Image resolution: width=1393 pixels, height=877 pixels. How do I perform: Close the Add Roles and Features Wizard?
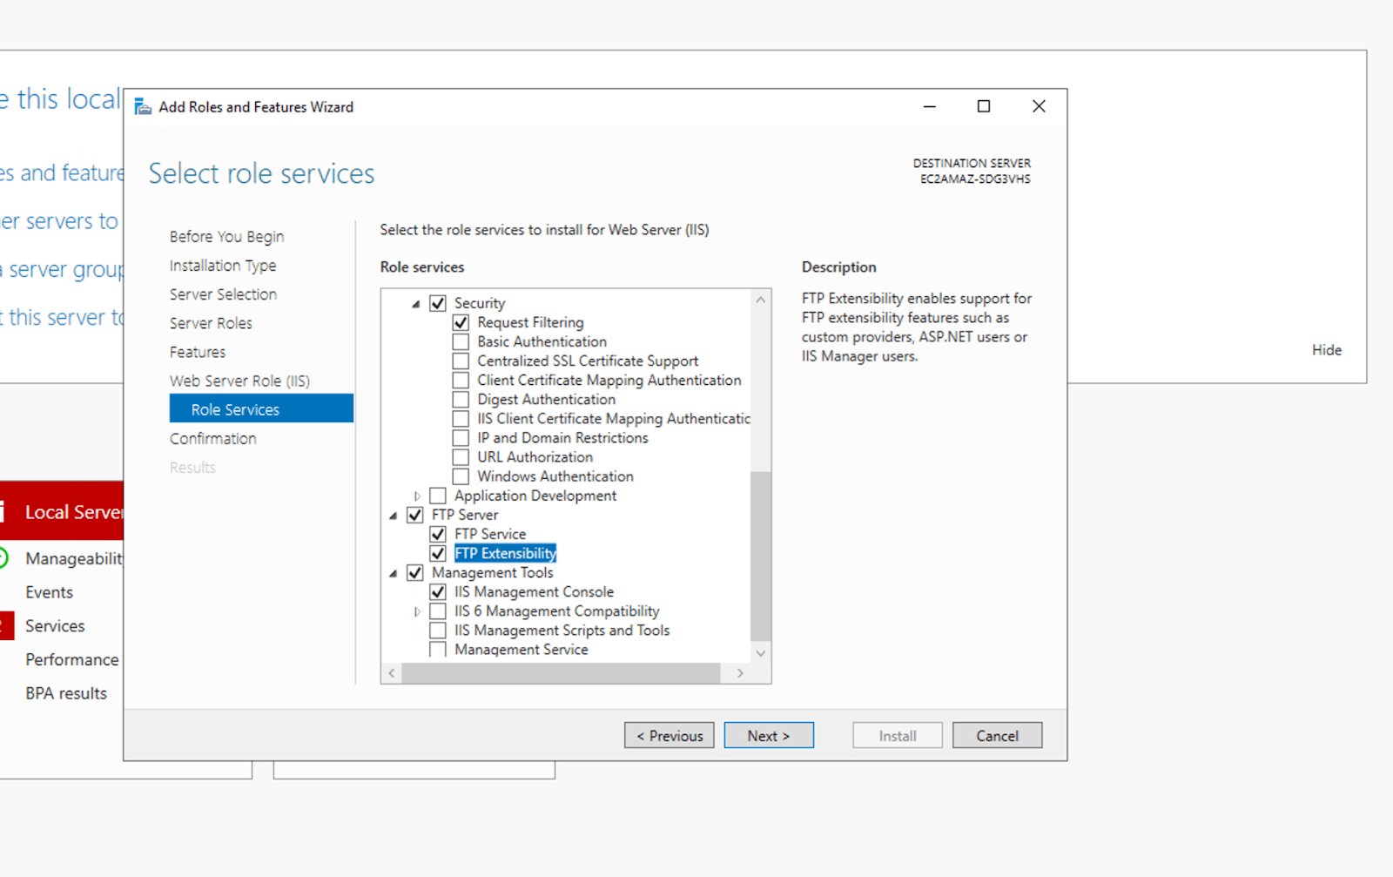coord(1039,106)
